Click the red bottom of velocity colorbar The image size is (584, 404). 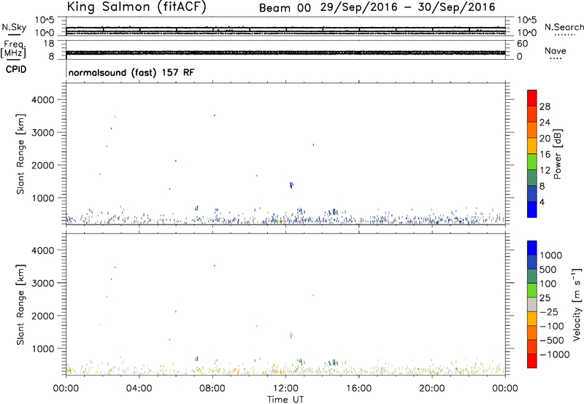pos(532,361)
